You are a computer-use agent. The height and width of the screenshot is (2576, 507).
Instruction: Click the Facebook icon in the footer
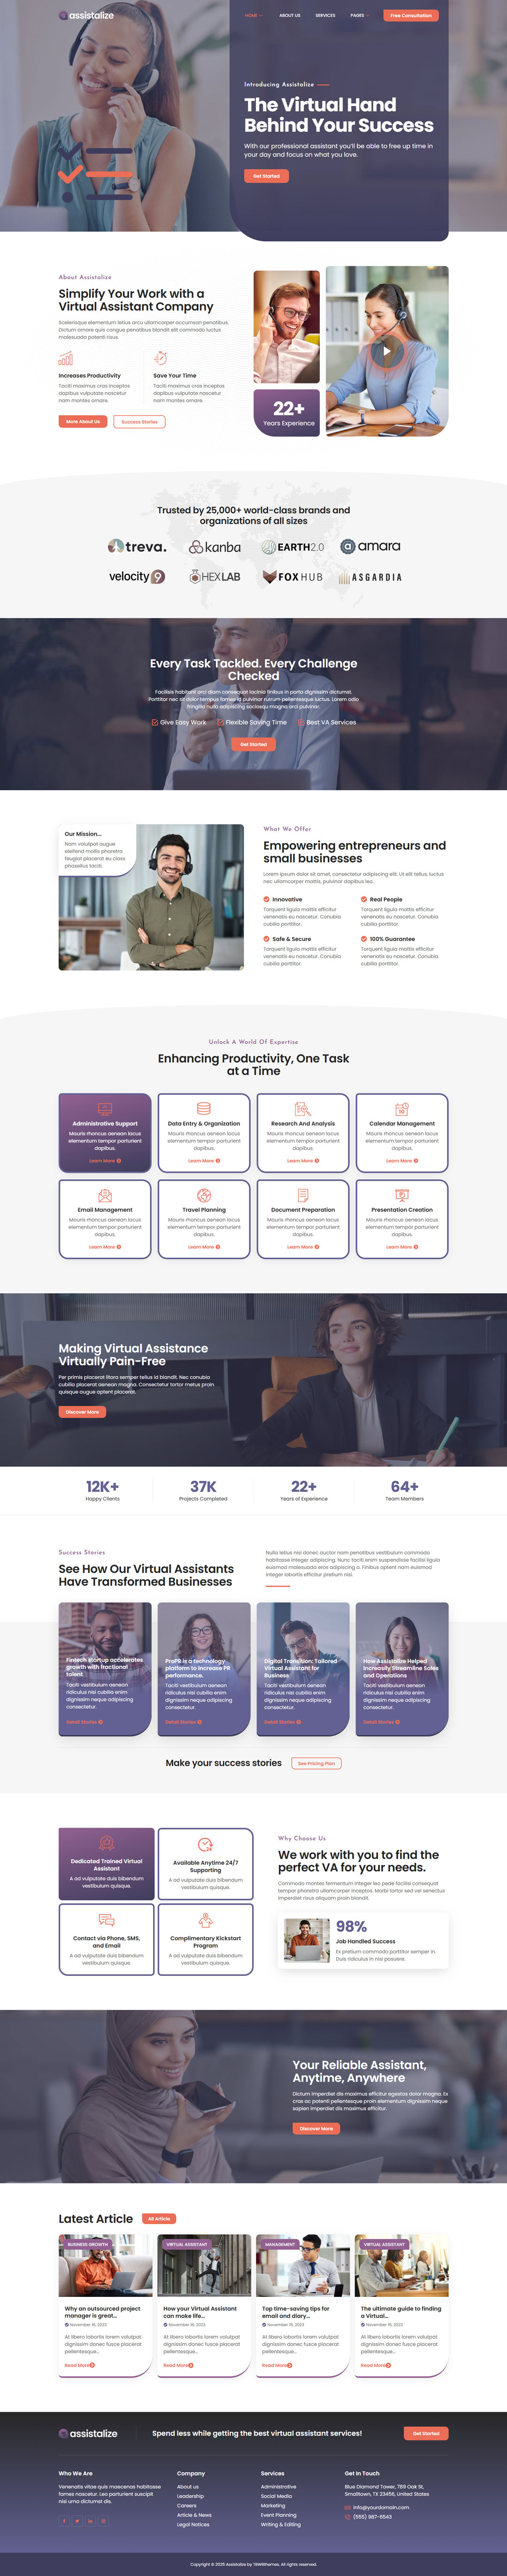65,2521
